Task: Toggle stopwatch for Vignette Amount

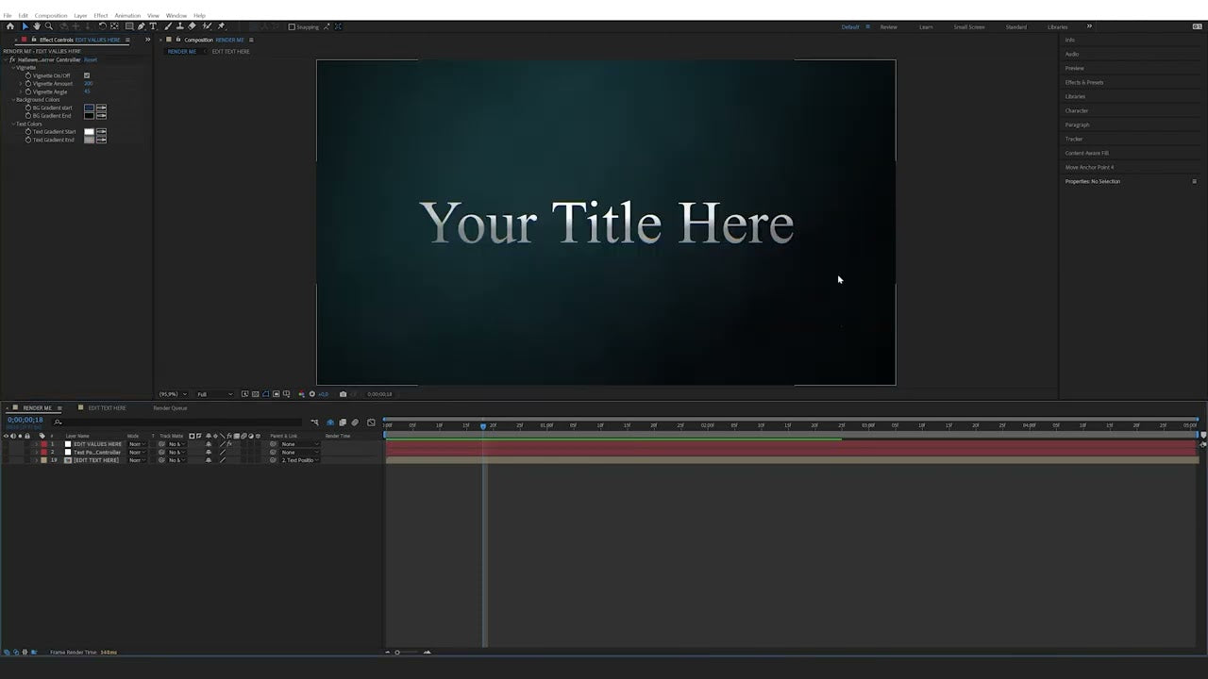Action: coord(28,84)
